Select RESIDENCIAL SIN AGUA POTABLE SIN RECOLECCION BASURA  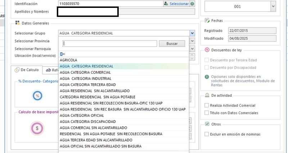pyautogui.click(x=123, y=134)
